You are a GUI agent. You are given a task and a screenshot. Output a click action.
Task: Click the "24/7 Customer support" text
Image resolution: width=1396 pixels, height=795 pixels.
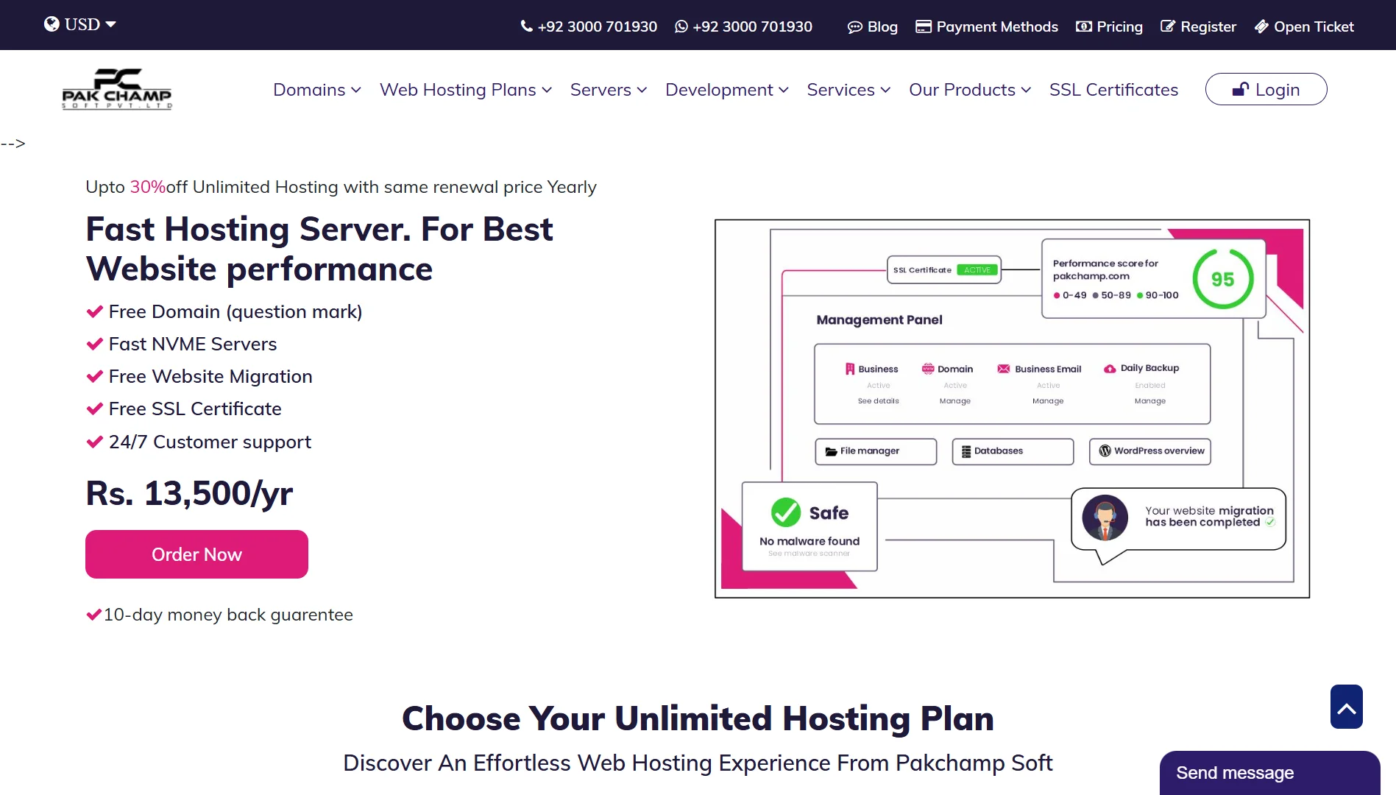(x=210, y=442)
